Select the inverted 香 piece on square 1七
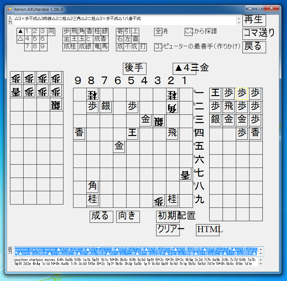The width and height of the screenshot is (287, 281). coord(185,174)
